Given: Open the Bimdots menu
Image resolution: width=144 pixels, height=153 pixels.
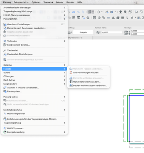Looking at the screenshot, I should pyautogui.click(x=70, y=2).
